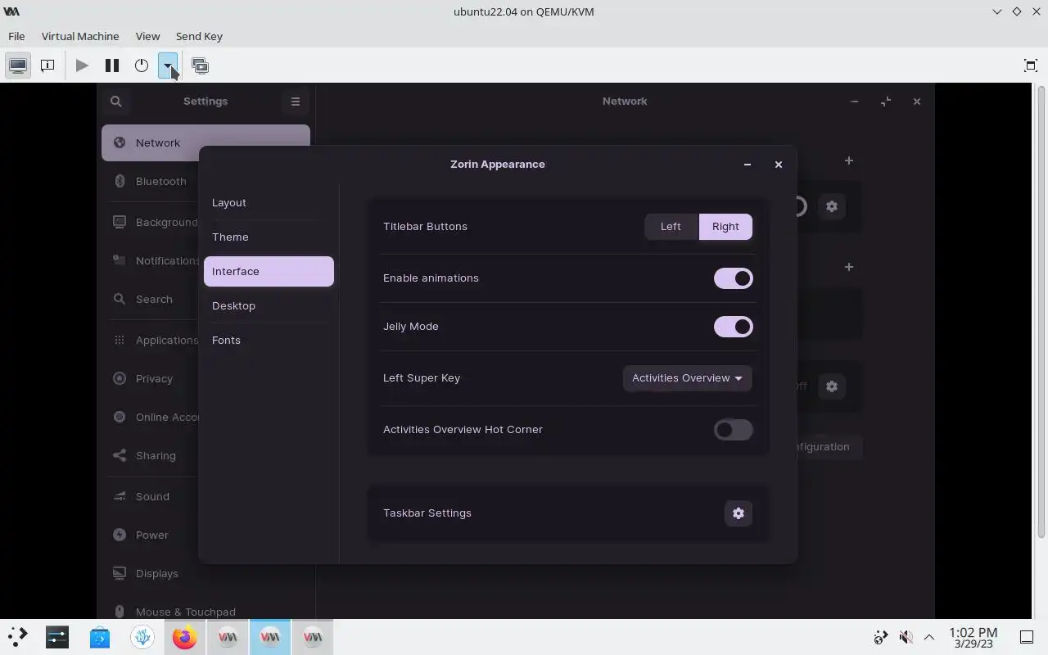The height and width of the screenshot is (655, 1048).
Task: Toggle Jelly Mode switch
Action: pos(733,327)
